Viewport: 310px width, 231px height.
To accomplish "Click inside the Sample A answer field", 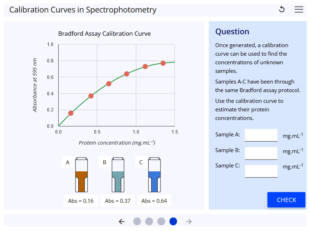I will click(261, 135).
